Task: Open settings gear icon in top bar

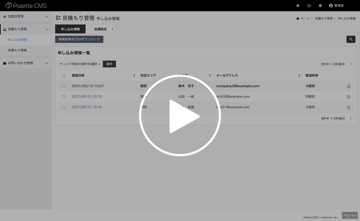Action: click(x=320, y=6)
